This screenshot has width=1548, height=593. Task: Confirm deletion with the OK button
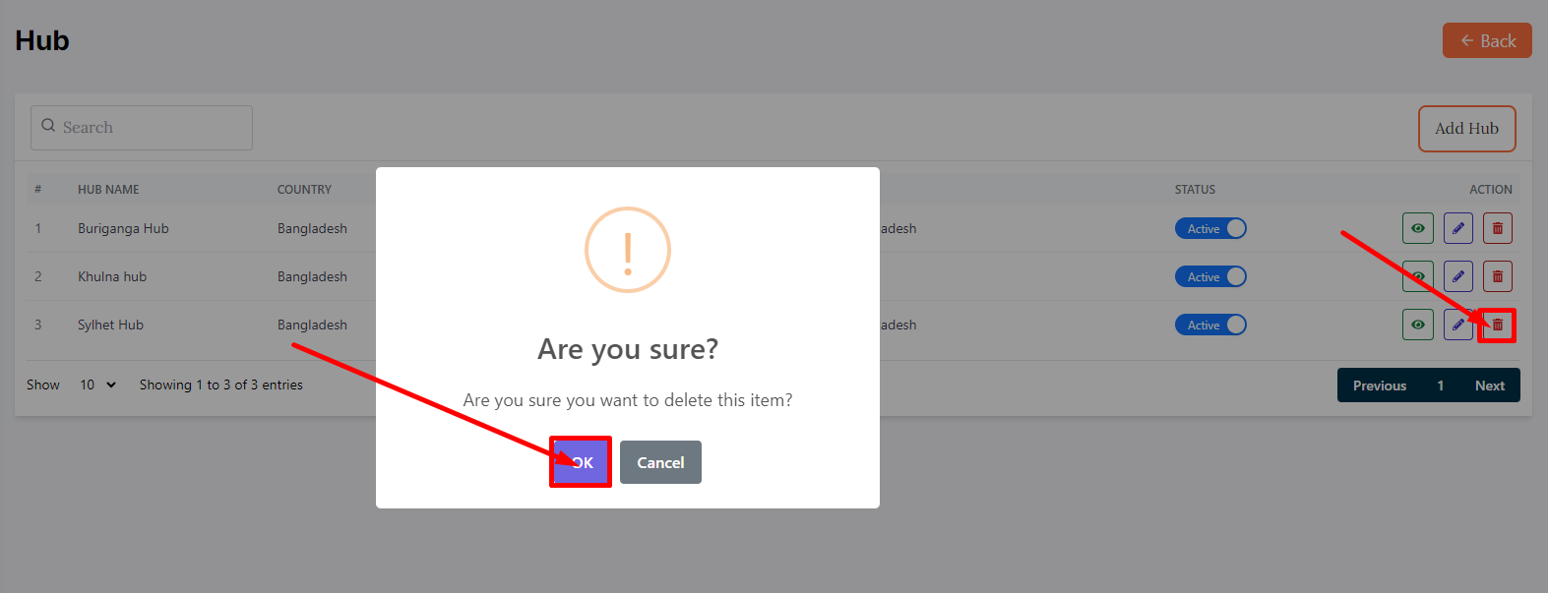pyautogui.click(x=581, y=462)
